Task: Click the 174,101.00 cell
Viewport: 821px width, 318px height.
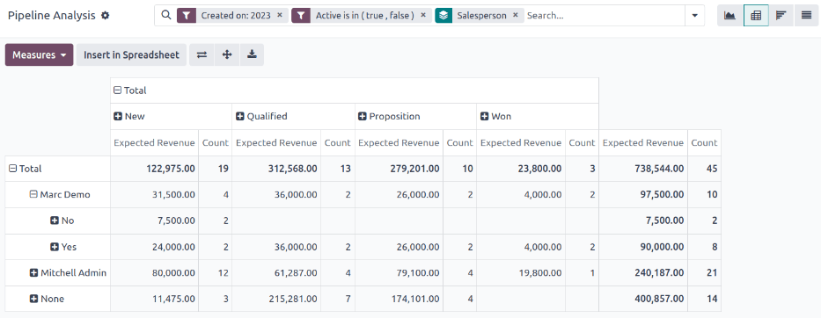Action: 399,300
